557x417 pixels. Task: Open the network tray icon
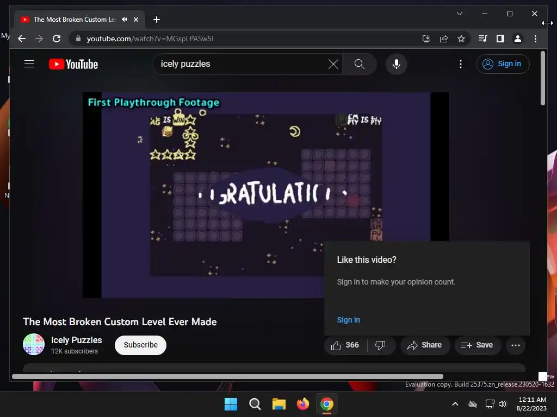click(x=490, y=404)
